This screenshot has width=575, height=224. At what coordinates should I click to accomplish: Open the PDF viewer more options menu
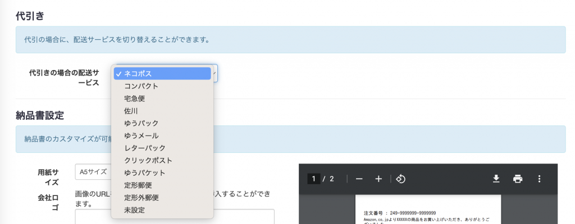click(x=539, y=179)
